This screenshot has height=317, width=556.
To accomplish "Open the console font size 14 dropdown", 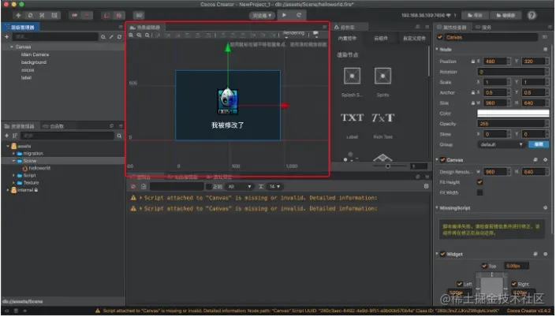I will 274,187.
